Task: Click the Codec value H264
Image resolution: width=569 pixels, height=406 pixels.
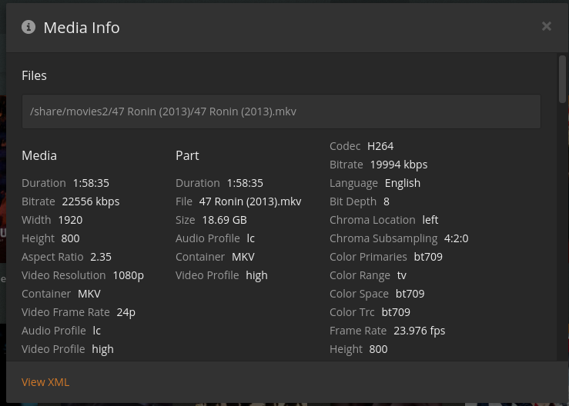Action: [x=380, y=146]
